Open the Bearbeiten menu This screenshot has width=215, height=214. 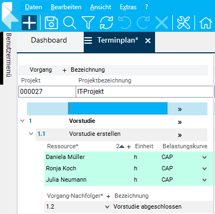[66, 7]
